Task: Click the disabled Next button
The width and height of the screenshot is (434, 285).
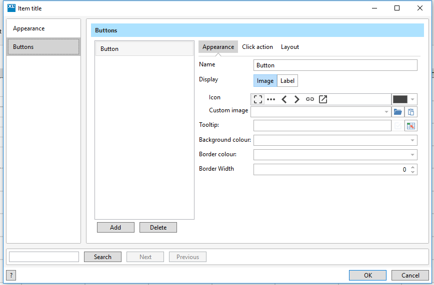Action: (145, 257)
